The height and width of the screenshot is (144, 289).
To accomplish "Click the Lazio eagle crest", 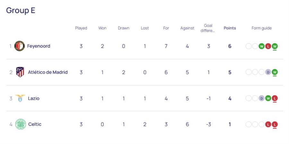I will point(20,98).
